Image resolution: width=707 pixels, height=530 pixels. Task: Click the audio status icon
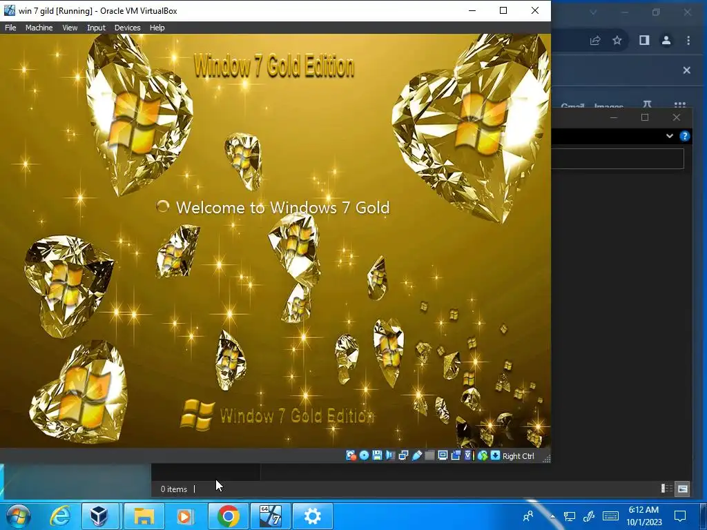(390, 455)
